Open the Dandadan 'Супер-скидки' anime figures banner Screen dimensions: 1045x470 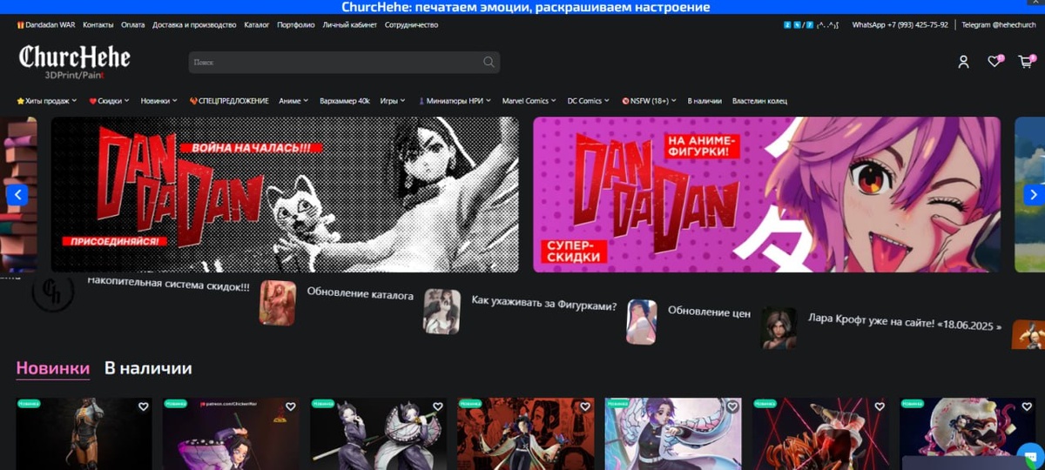pos(766,195)
